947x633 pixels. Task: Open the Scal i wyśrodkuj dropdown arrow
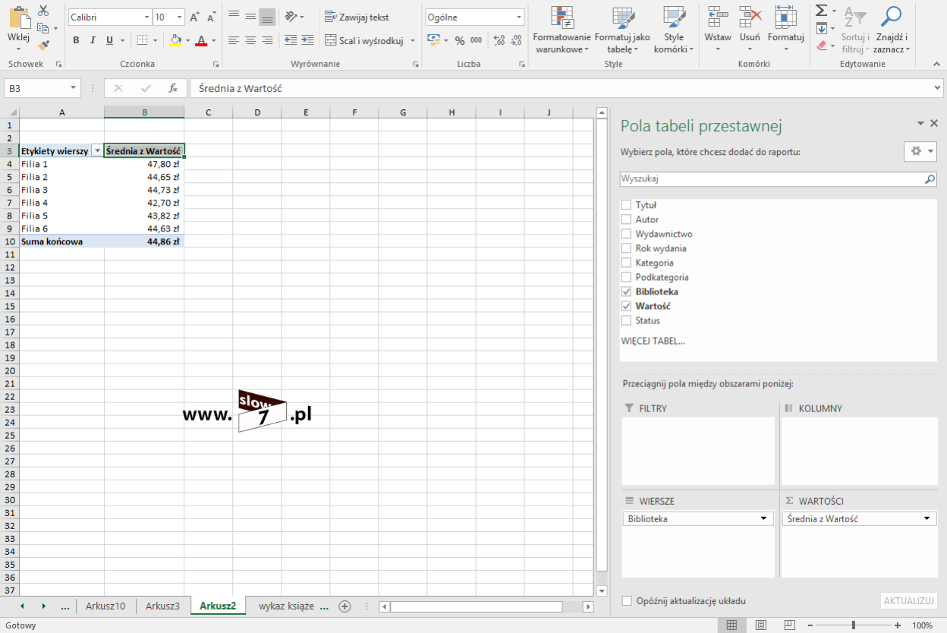(413, 40)
